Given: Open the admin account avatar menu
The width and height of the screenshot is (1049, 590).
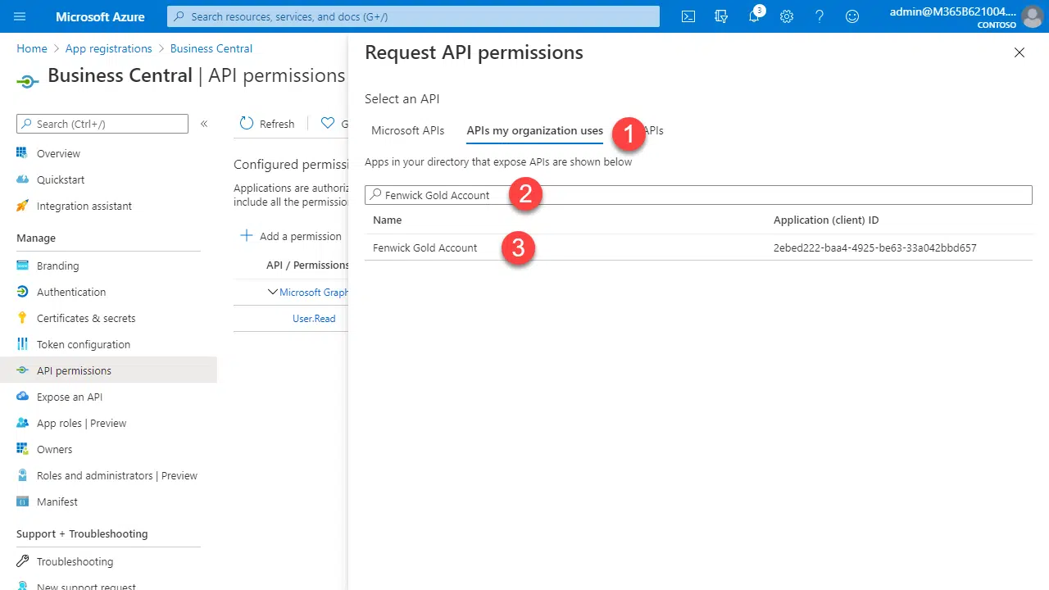Looking at the screenshot, I should 1032,16.
